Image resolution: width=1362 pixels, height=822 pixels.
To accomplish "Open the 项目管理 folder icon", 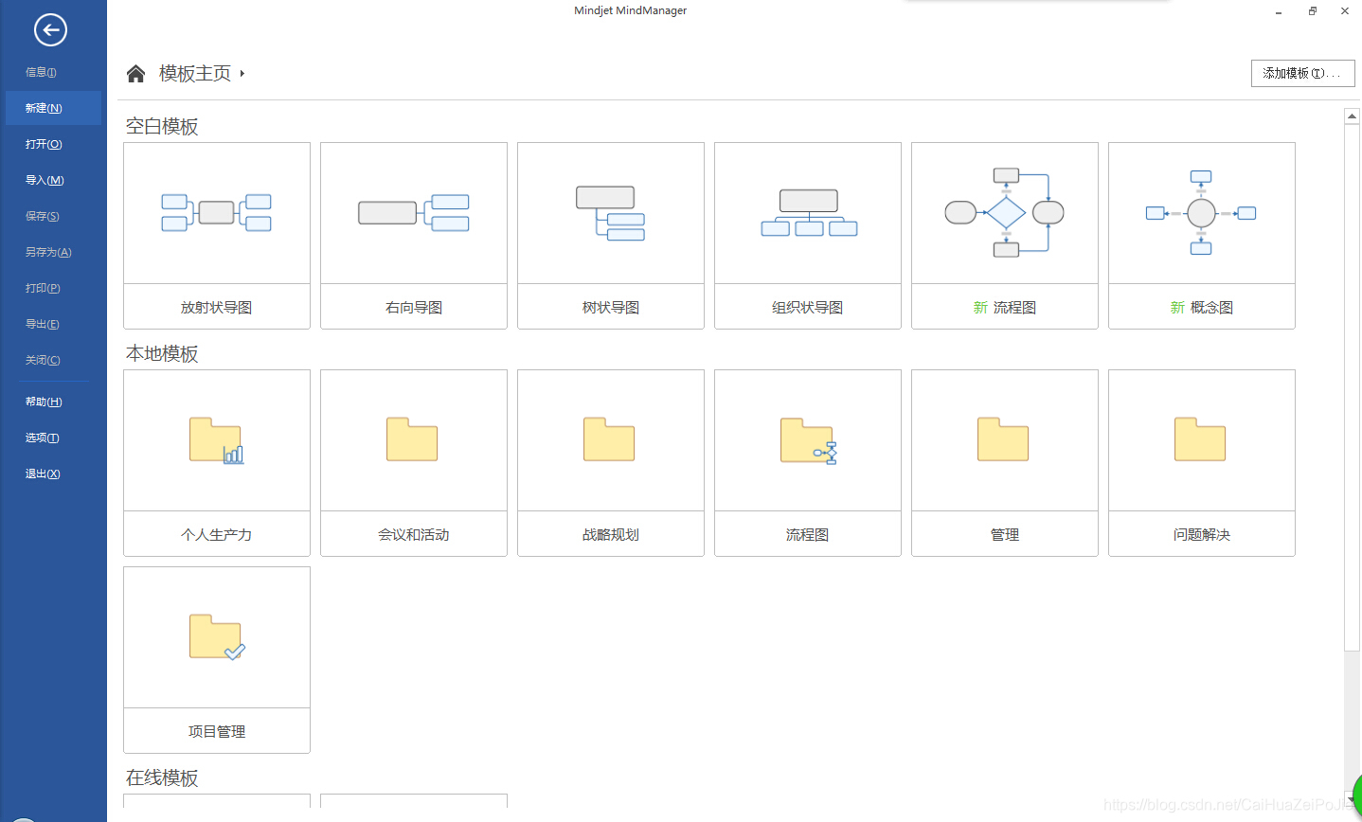I will [x=217, y=637].
